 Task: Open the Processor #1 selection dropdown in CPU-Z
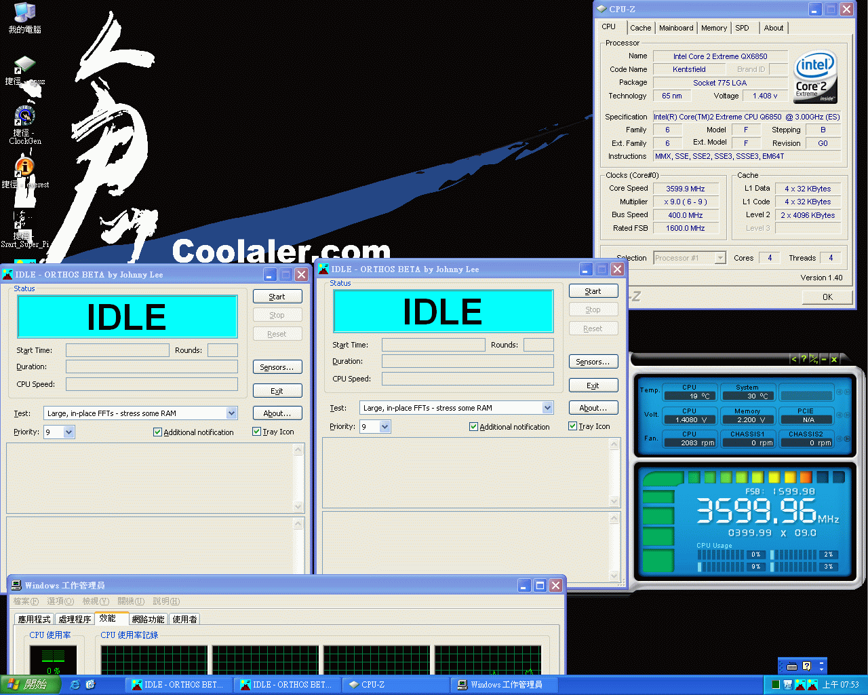point(720,258)
